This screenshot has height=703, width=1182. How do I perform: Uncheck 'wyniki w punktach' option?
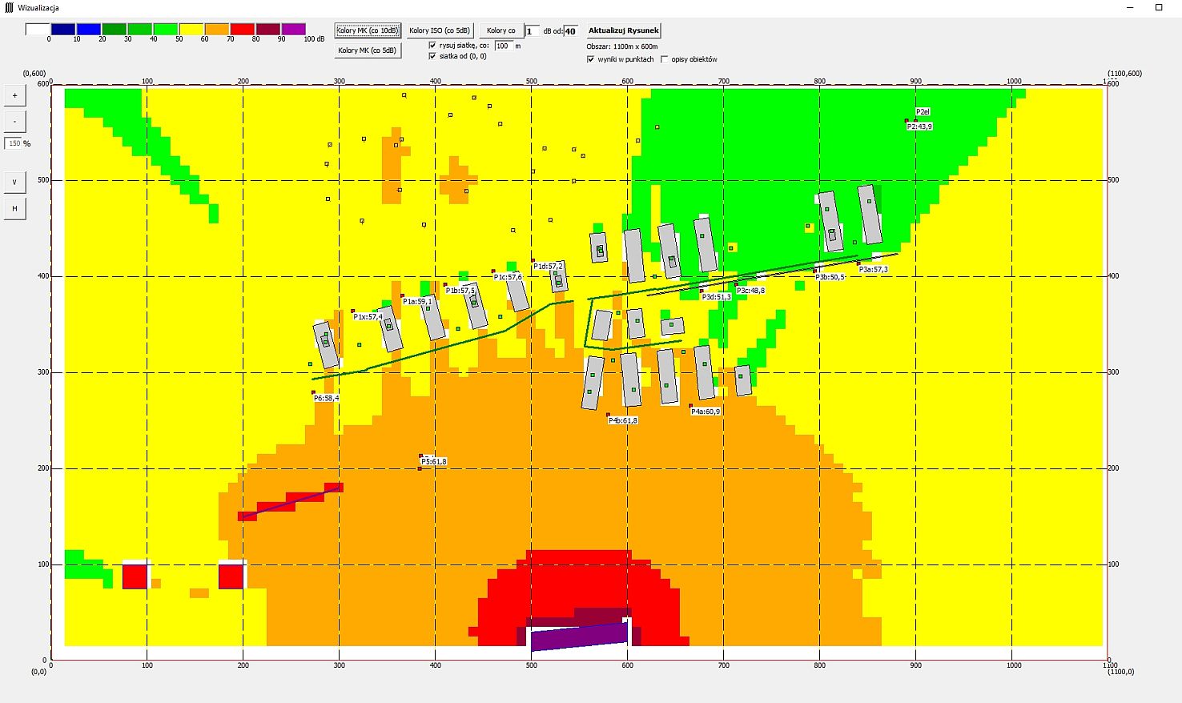pos(591,59)
